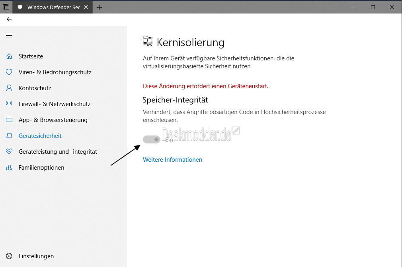
Task: Click the back arrow icon
Action: click(9, 19)
